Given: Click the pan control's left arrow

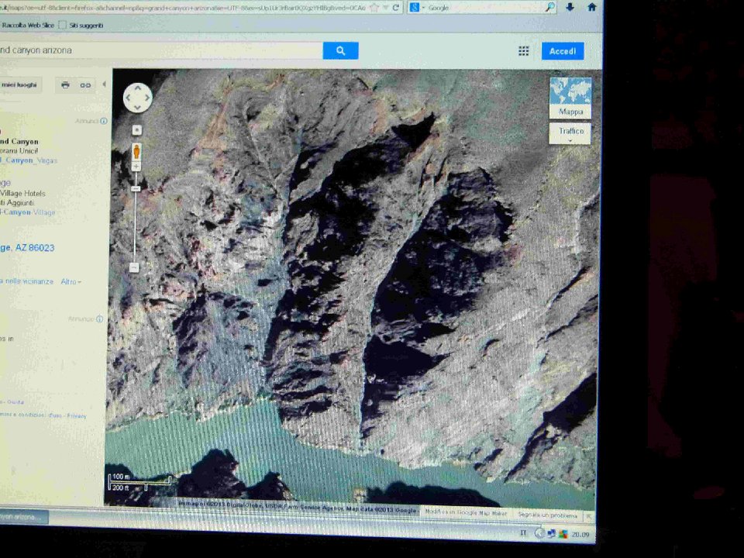Looking at the screenshot, I should coord(128,98).
